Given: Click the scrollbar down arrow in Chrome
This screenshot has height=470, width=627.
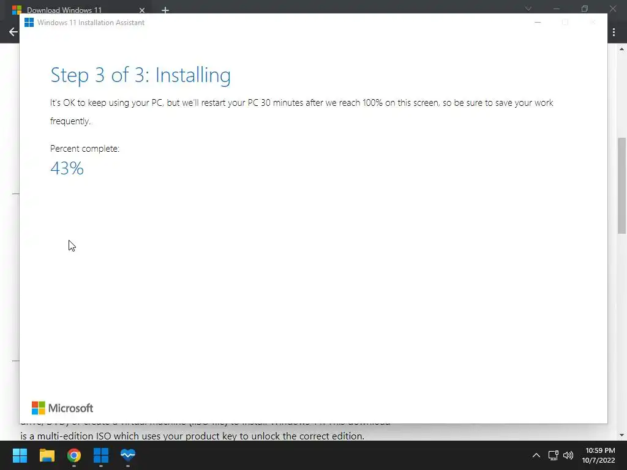Looking at the screenshot, I should coord(621,435).
